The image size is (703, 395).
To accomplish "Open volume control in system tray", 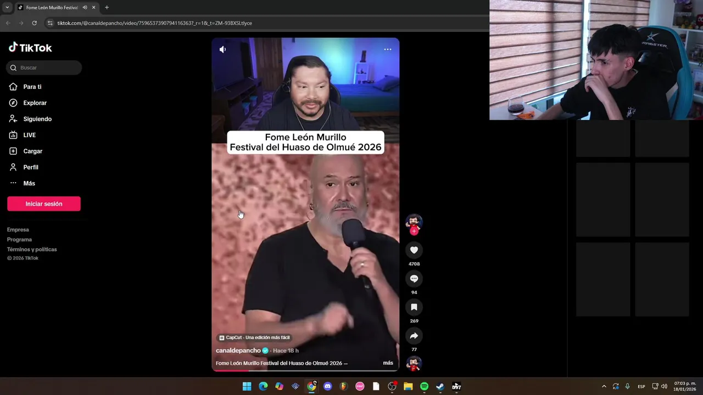I will 664,386.
